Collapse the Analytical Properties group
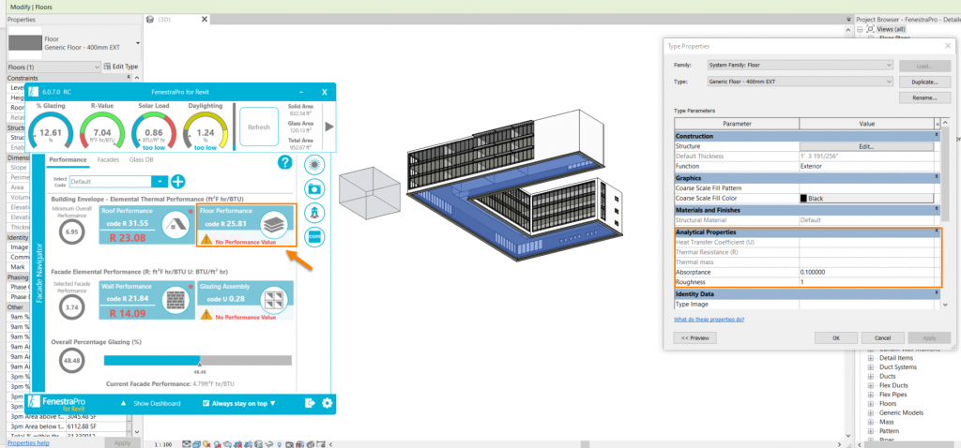 coord(938,231)
